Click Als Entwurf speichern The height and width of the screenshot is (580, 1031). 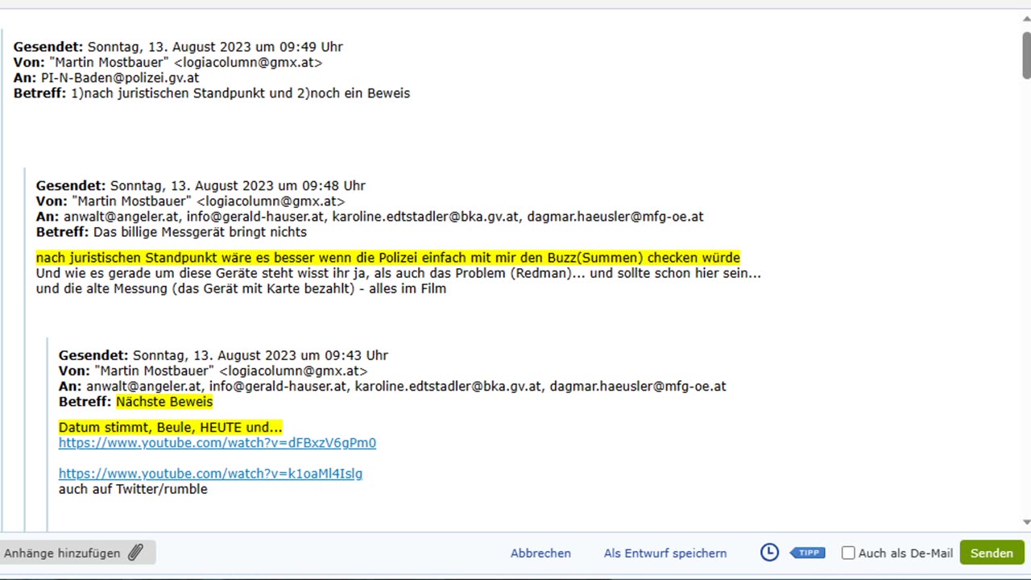tap(665, 553)
